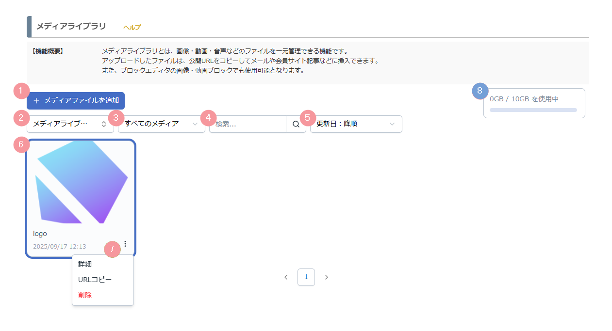Click the メディアファイルを追加 button
This screenshot has width=612, height=331.
click(x=76, y=101)
